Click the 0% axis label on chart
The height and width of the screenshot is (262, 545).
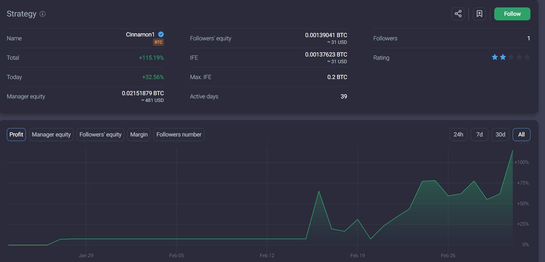[x=525, y=245]
